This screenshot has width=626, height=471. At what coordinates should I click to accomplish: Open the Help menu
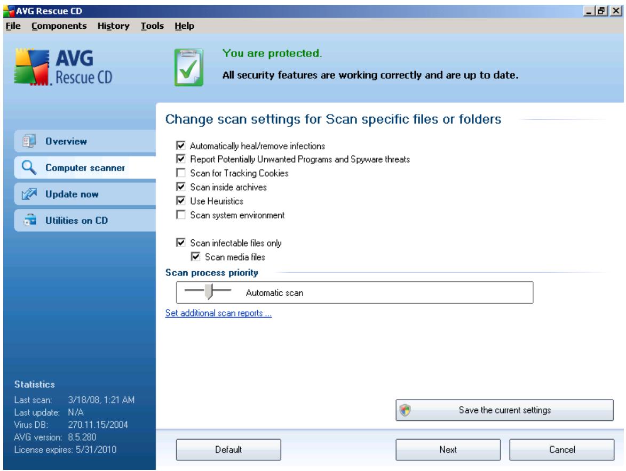(x=185, y=26)
